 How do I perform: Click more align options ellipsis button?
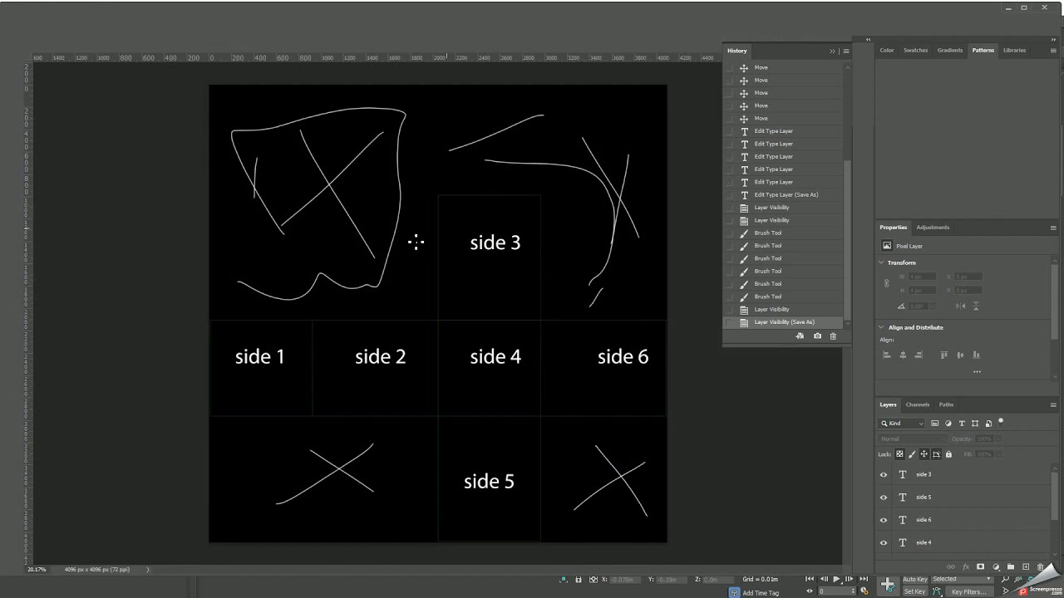(x=977, y=371)
